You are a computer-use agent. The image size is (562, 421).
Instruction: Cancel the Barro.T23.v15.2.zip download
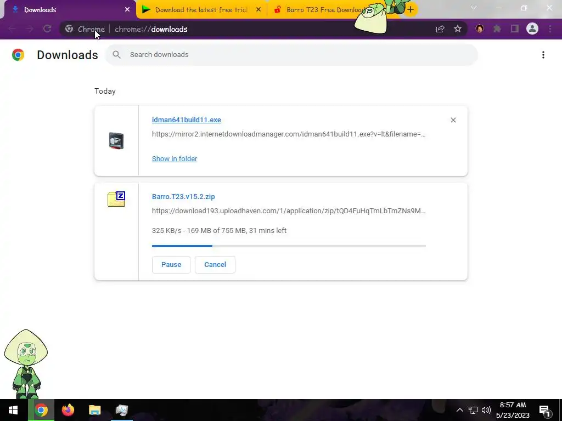pyautogui.click(x=215, y=265)
